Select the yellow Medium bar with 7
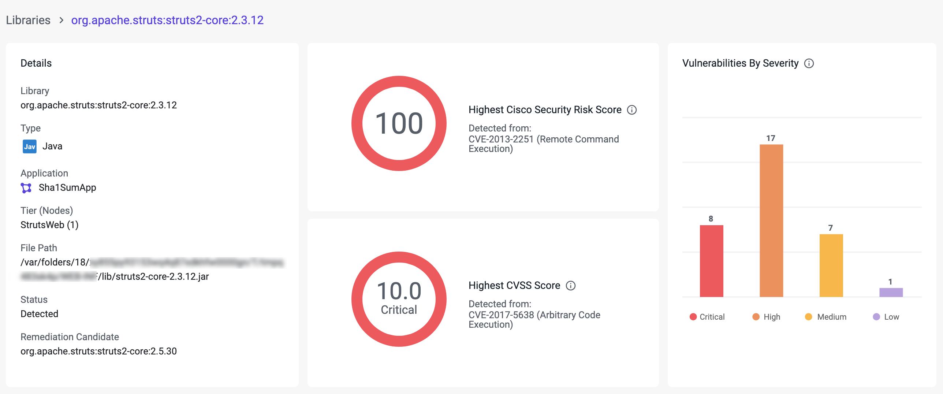 click(831, 265)
